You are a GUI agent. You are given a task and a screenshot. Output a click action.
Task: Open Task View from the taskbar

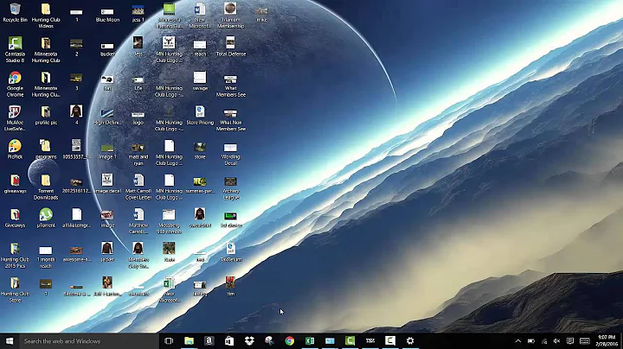pyautogui.click(x=169, y=340)
